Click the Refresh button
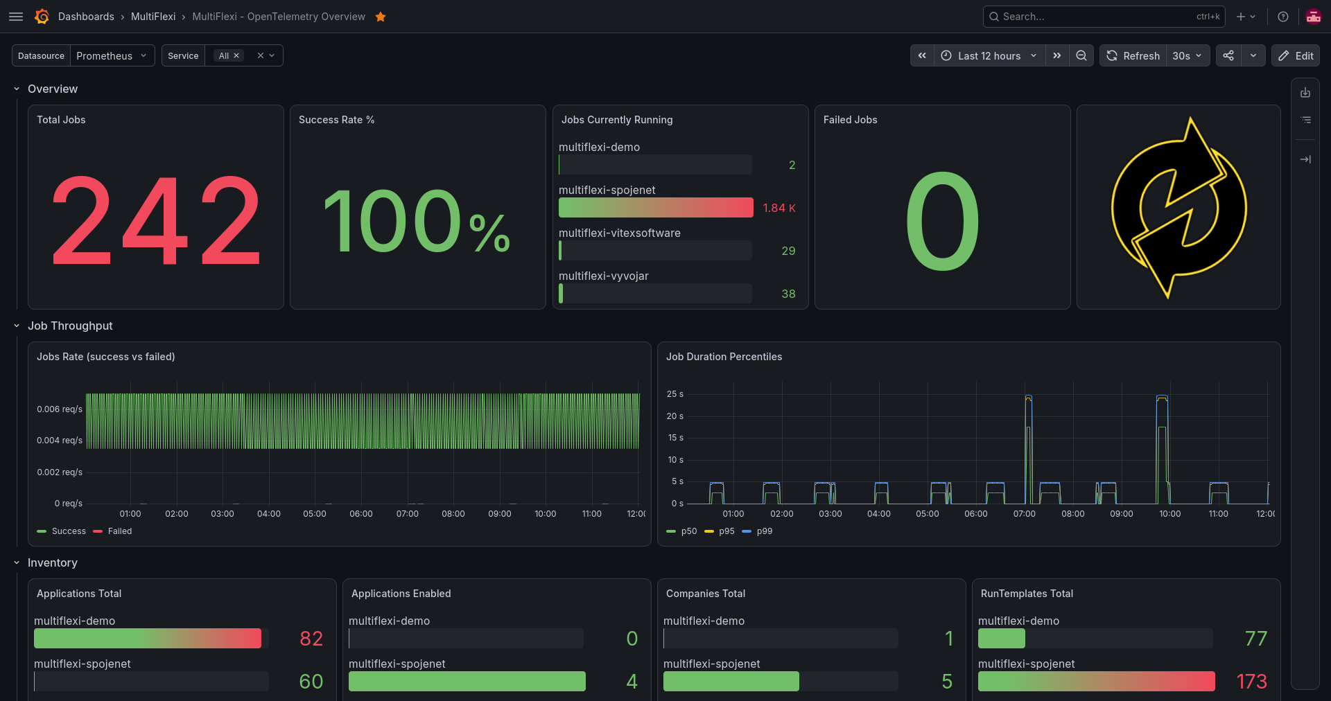The height and width of the screenshot is (701, 1331). point(1133,55)
